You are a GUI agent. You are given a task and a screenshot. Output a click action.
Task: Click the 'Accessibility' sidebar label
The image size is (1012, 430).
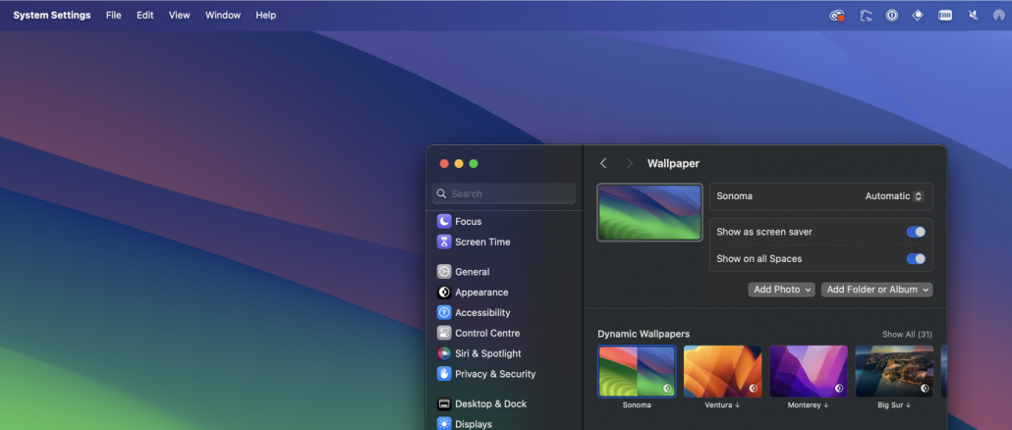point(482,312)
